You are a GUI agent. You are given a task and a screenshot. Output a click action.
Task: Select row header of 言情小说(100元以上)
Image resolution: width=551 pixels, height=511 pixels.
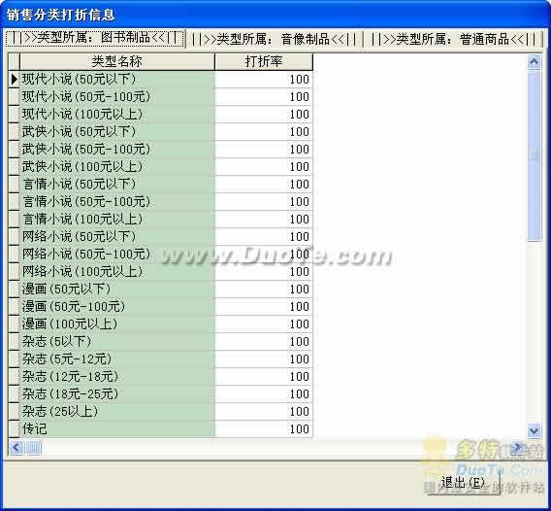point(14,220)
